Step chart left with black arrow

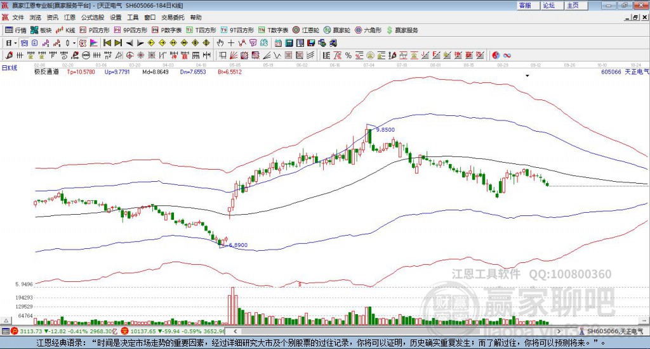129,43
